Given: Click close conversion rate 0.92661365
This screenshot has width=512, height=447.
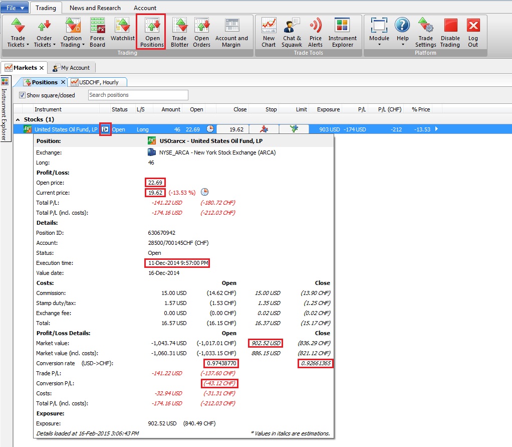Looking at the screenshot, I should (x=316, y=363).
